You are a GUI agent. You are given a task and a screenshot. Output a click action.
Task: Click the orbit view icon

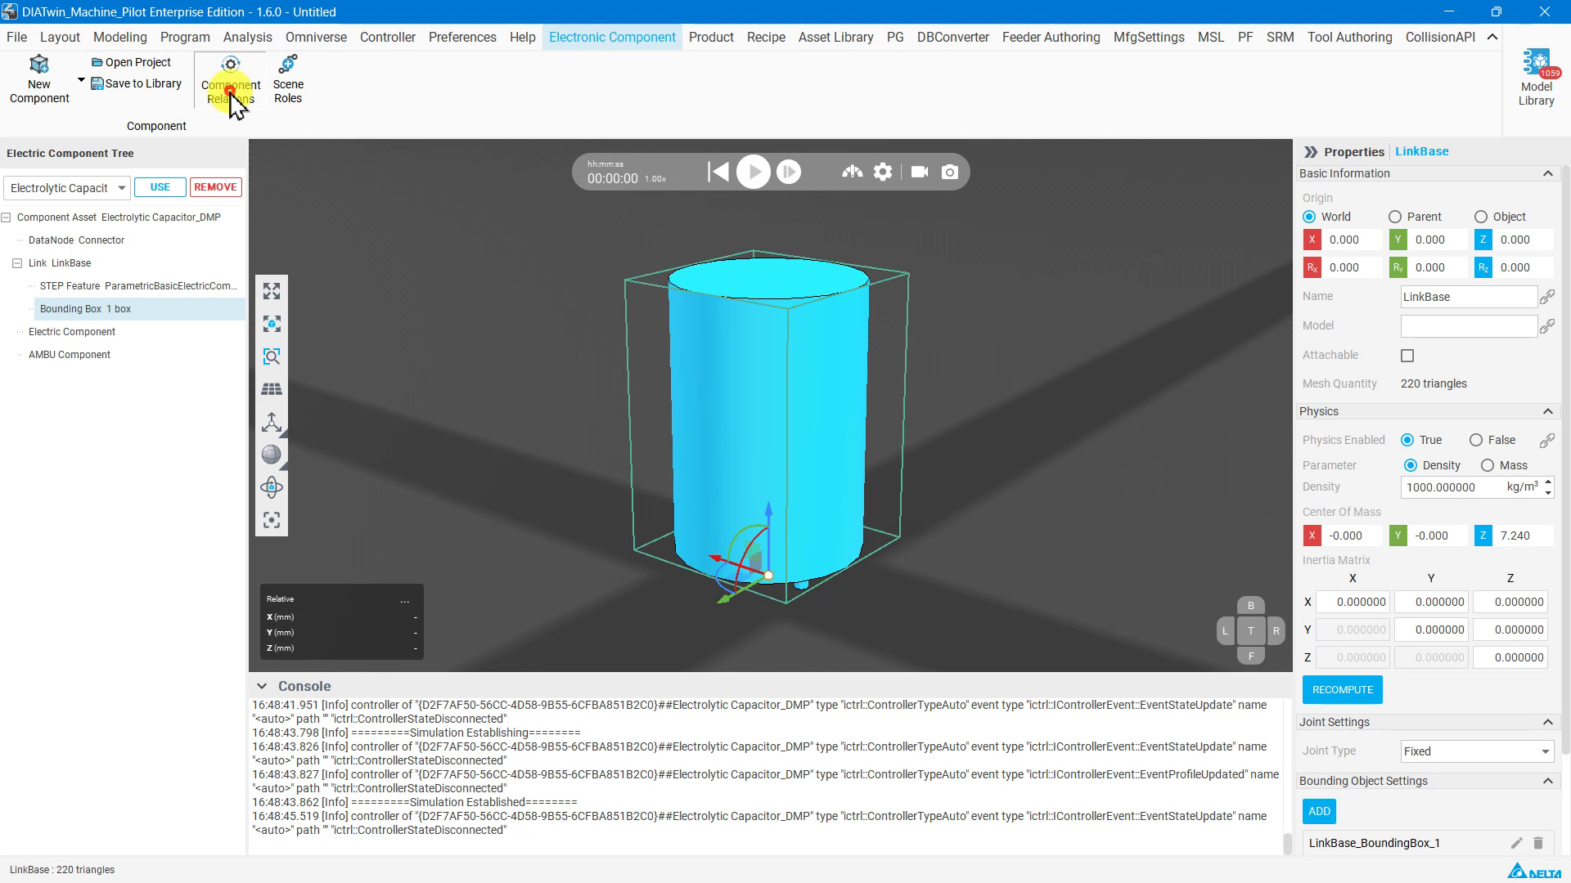coord(272,487)
